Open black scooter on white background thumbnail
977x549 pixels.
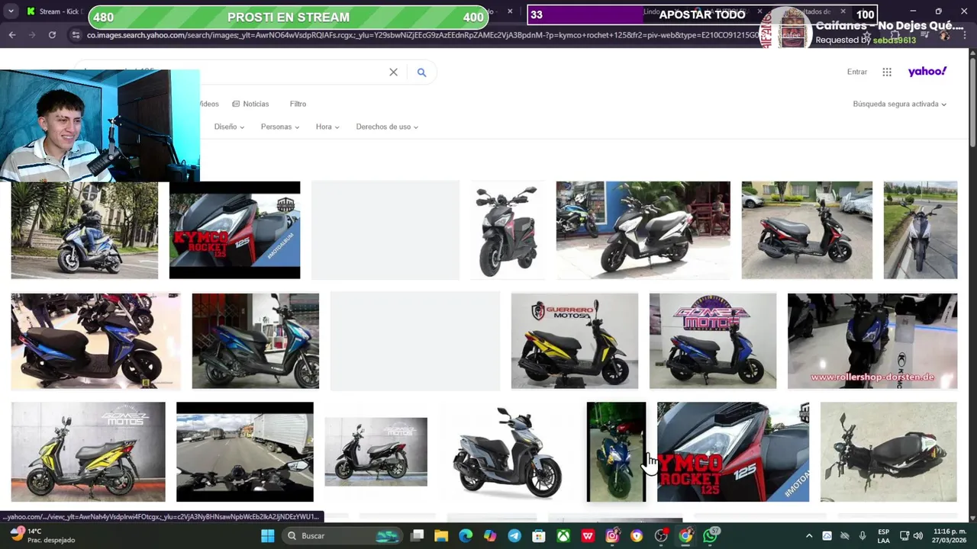[508, 230]
